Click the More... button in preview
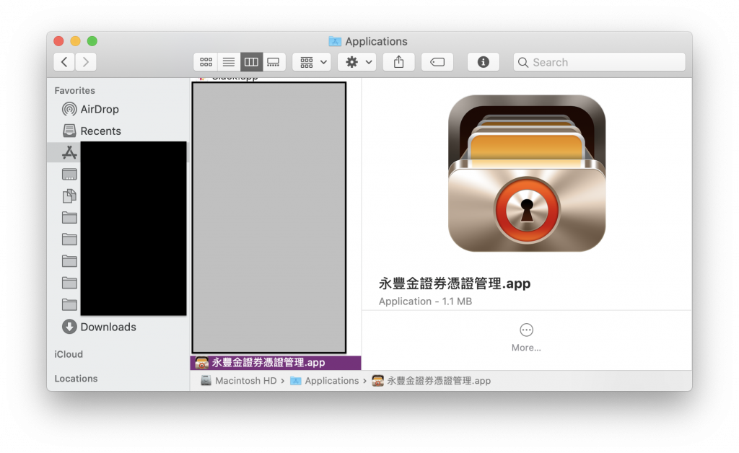739x453 pixels. click(526, 338)
